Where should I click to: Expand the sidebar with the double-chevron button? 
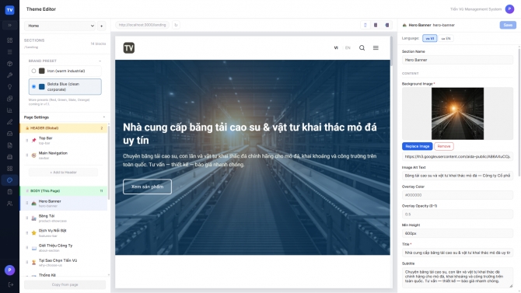(x=9, y=25)
